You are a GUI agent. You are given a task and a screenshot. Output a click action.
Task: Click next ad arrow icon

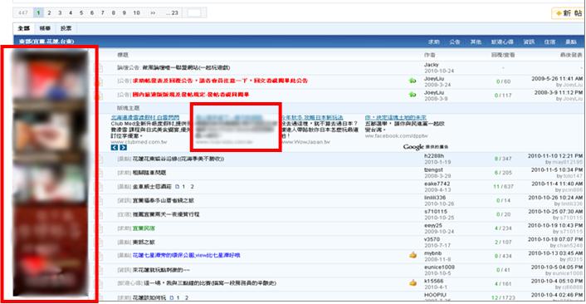[x=123, y=147]
